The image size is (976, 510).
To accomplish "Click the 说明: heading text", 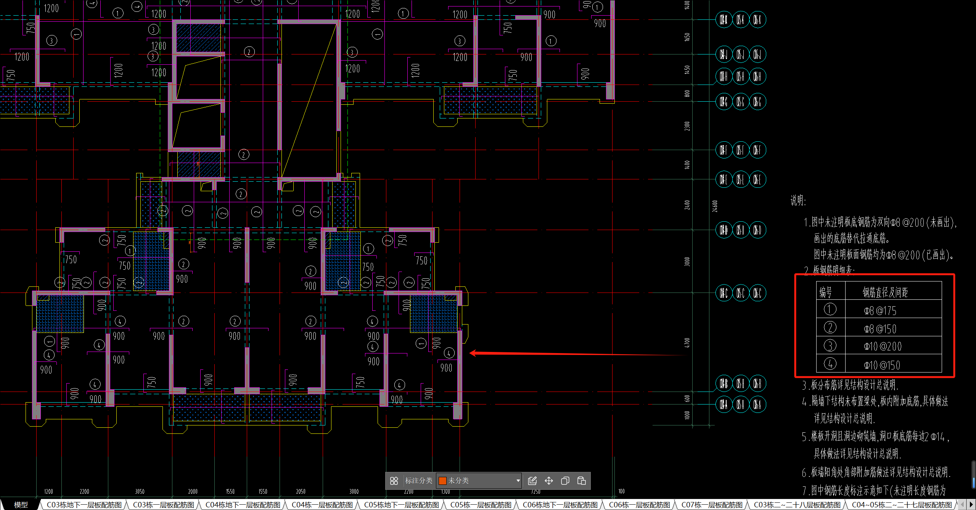I will pyautogui.click(x=798, y=200).
